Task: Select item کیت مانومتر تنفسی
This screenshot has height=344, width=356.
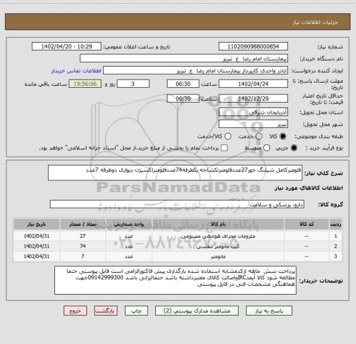Action: (218, 246)
